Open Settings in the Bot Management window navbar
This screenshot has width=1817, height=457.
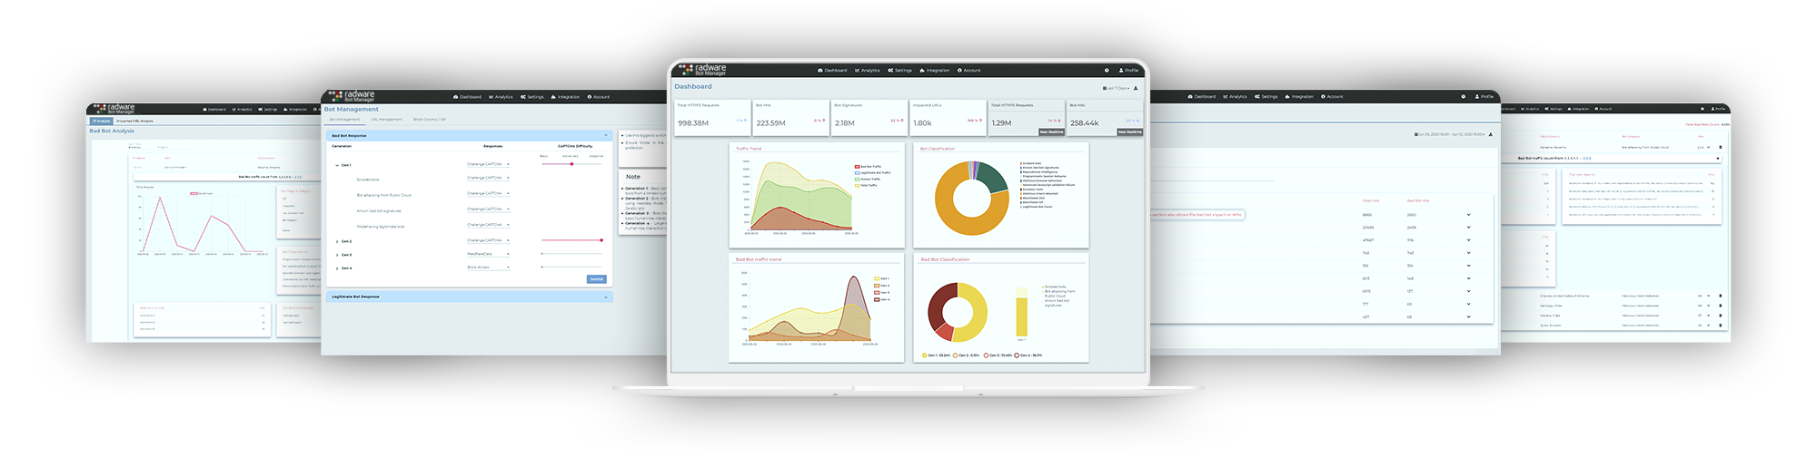click(532, 96)
